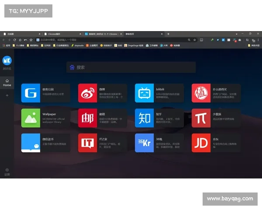Image resolution: width=262 pixels, height=210 pixels.
Task: Go to browser home page icon
Action: pyautogui.click(x=20, y=40)
